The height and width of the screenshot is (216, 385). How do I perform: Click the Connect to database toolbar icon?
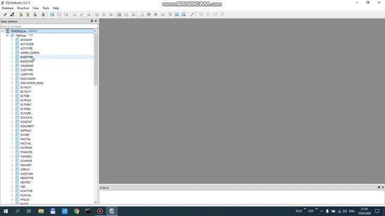pos(5,14)
